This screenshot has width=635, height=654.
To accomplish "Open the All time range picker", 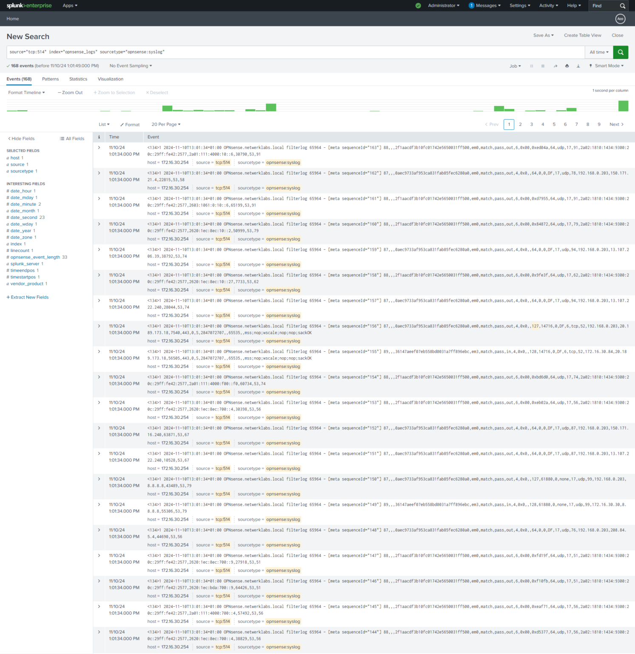I will [599, 52].
